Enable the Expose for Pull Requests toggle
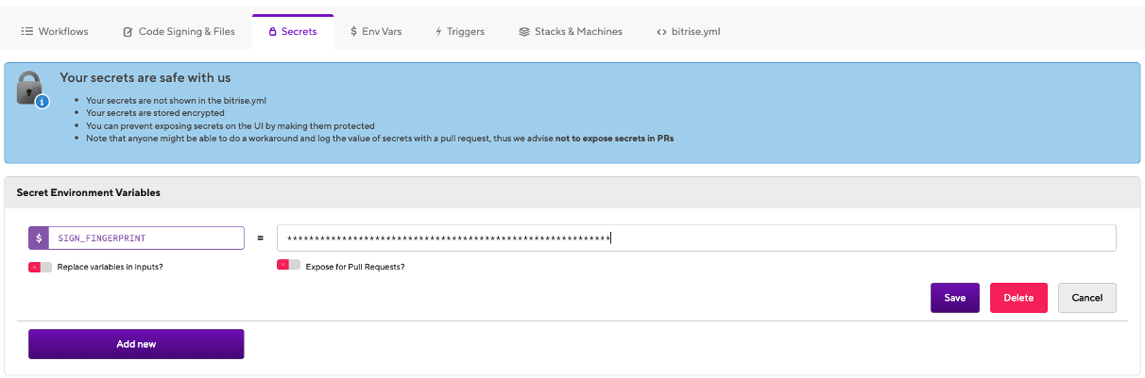This screenshot has width=1145, height=378. click(288, 266)
